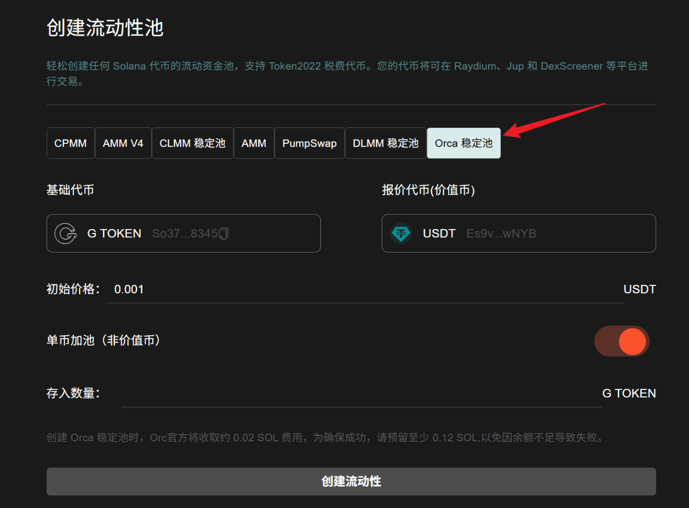Click the 单币加池（非价值币）label
Screen dimensions: 689x508
(104, 341)
